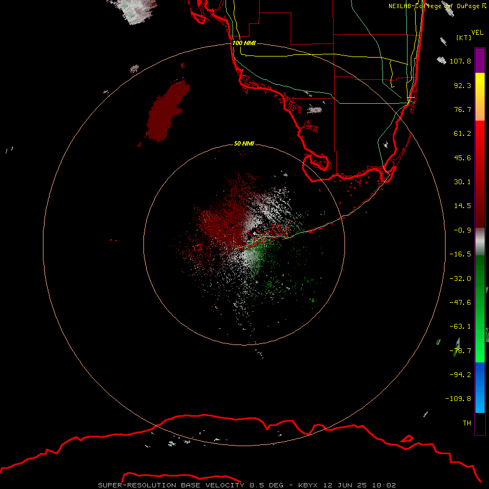
Task: Click the gray near-zero color bar segment
Action: point(480,241)
